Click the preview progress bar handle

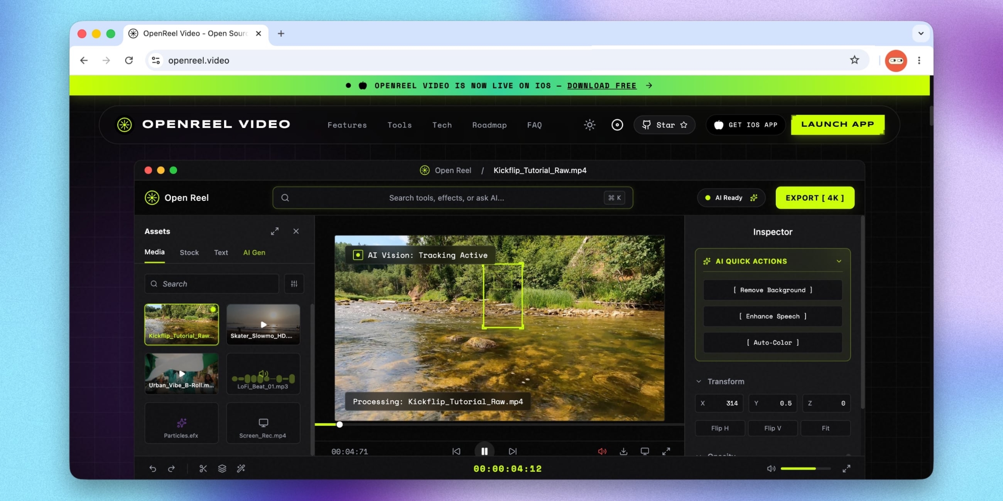click(x=340, y=424)
